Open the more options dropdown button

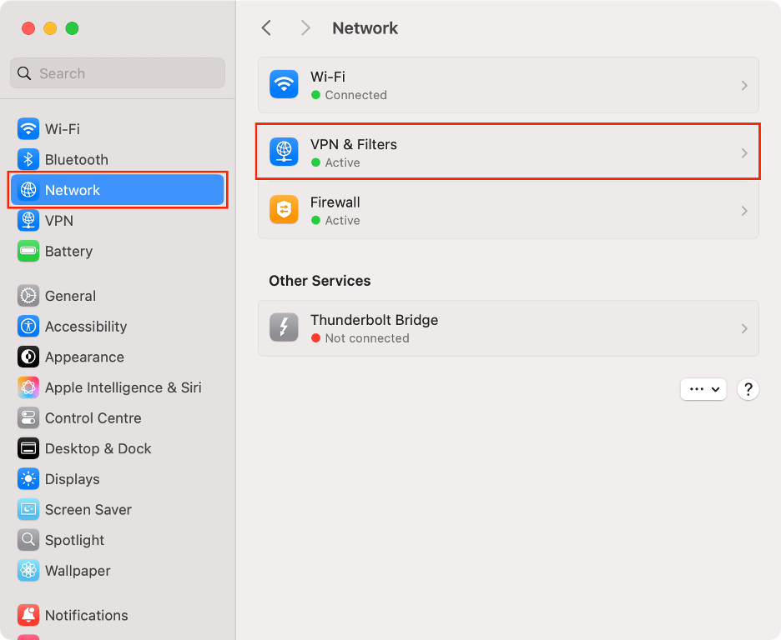point(703,389)
